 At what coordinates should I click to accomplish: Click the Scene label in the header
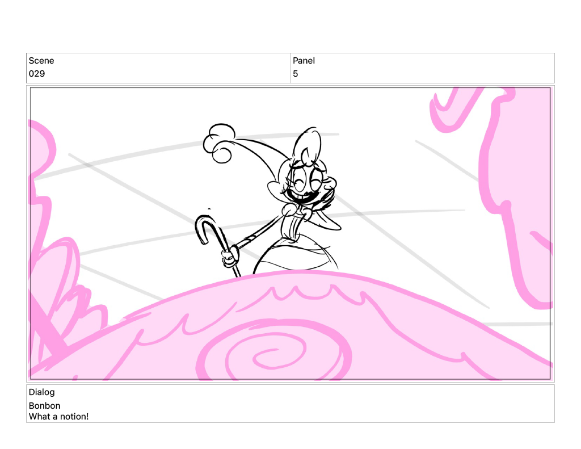pyautogui.click(x=41, y=61)
